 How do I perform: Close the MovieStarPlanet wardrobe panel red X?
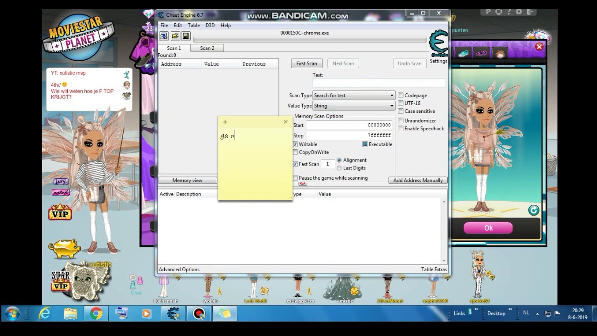coord(539,47)
